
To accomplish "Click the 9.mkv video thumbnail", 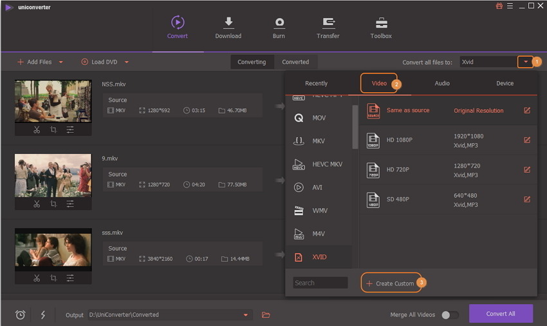I will coord(53,175).
